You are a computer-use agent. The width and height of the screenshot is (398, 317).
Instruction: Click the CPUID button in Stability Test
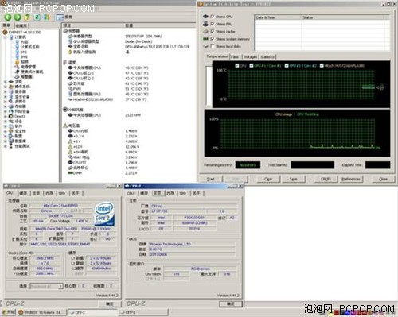click(x=326, y=179)
